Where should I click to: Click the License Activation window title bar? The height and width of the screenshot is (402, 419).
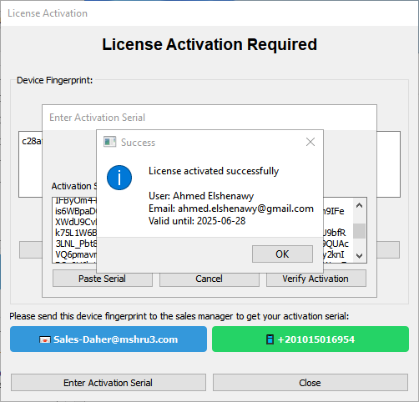click(x=209, y=13)
